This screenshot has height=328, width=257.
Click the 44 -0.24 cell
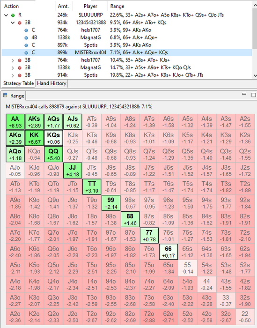pyautogui.click(x=206, y=284)
